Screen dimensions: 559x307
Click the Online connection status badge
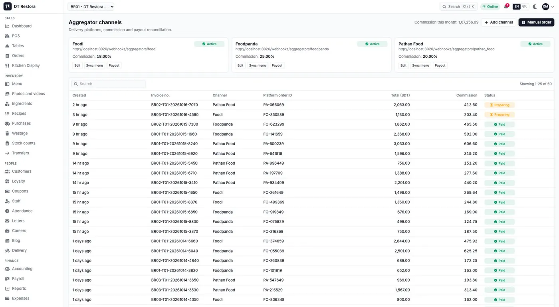pos(490,7)
